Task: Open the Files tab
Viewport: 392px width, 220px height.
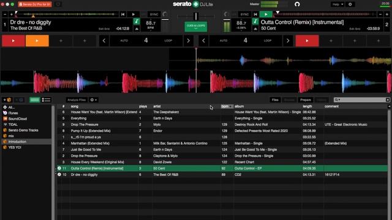Action: [x=275, y=100]
